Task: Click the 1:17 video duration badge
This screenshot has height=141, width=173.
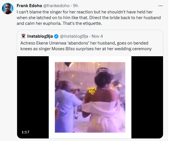Action: point(26,132)
